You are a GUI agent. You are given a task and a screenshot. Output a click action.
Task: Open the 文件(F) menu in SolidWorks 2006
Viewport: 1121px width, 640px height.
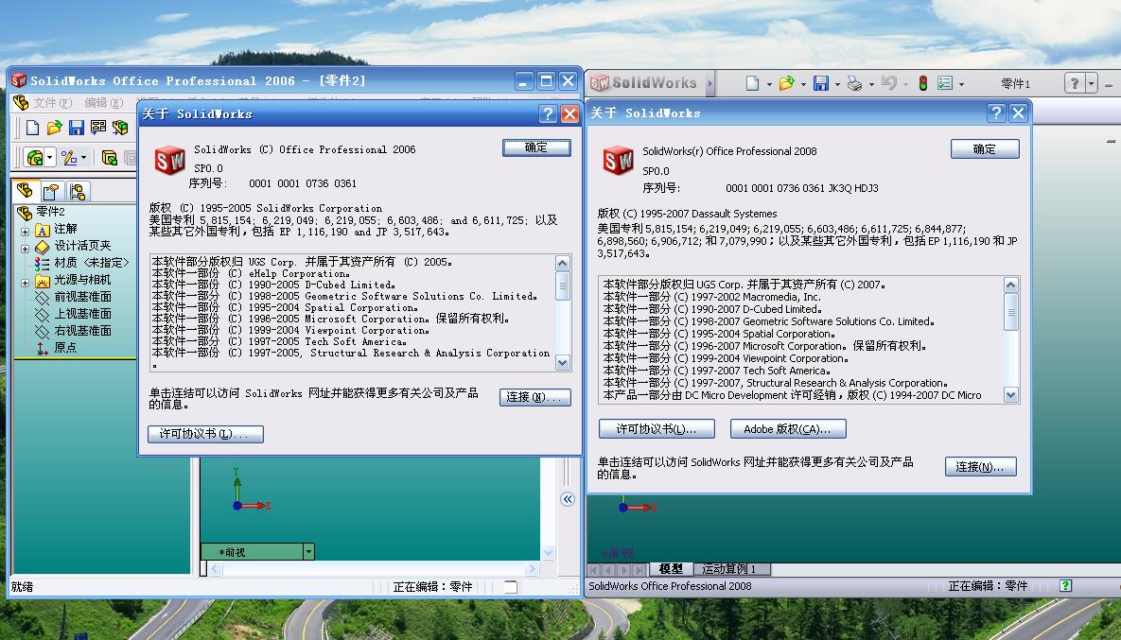(x=53, y=103)
